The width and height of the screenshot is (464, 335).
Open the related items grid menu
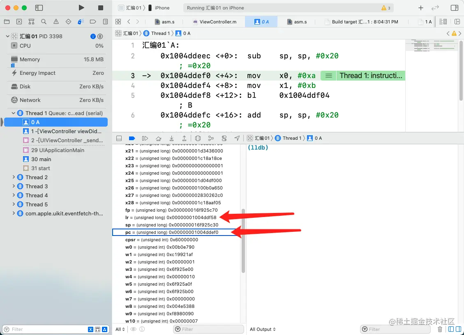118,22
